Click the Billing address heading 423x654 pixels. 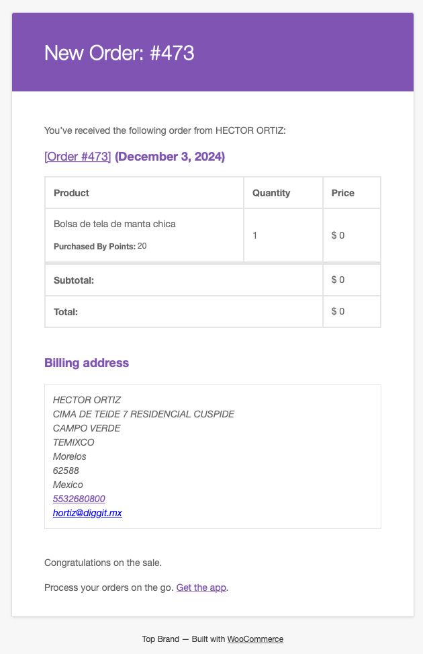[87, 363]
